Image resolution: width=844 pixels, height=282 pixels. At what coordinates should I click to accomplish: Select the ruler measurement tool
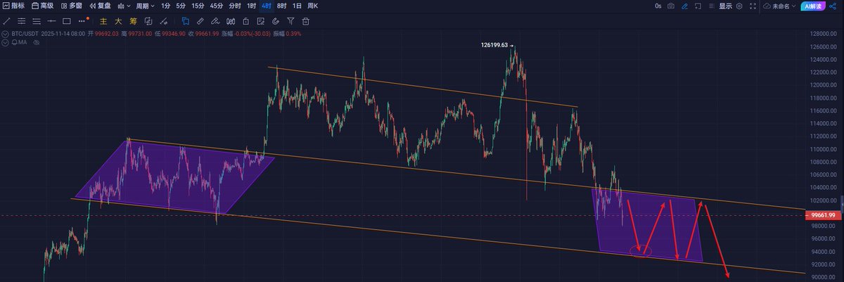(x=200, y=21)
